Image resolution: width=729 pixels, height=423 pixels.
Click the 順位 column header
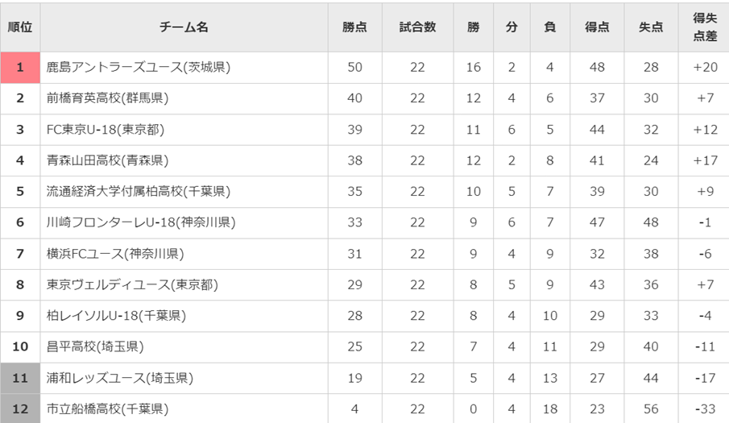tap(20, 27)
